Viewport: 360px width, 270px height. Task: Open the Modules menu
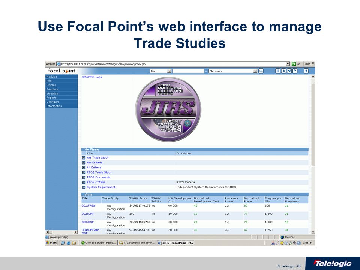point(61,76)
